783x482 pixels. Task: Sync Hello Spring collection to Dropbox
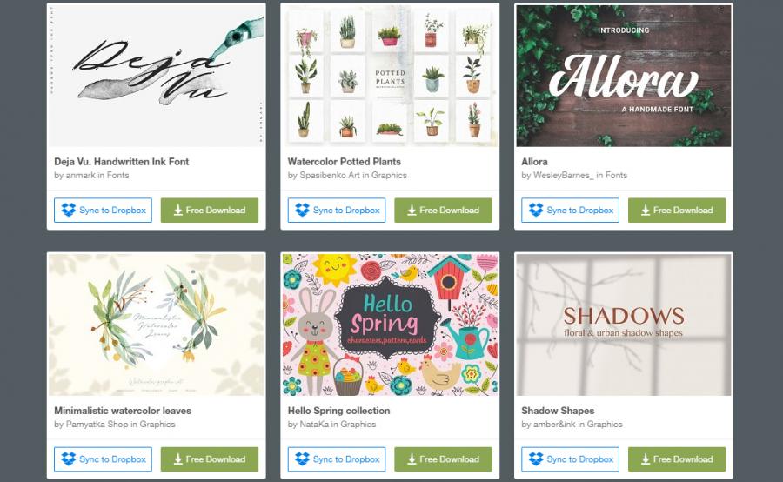point(337,459)
